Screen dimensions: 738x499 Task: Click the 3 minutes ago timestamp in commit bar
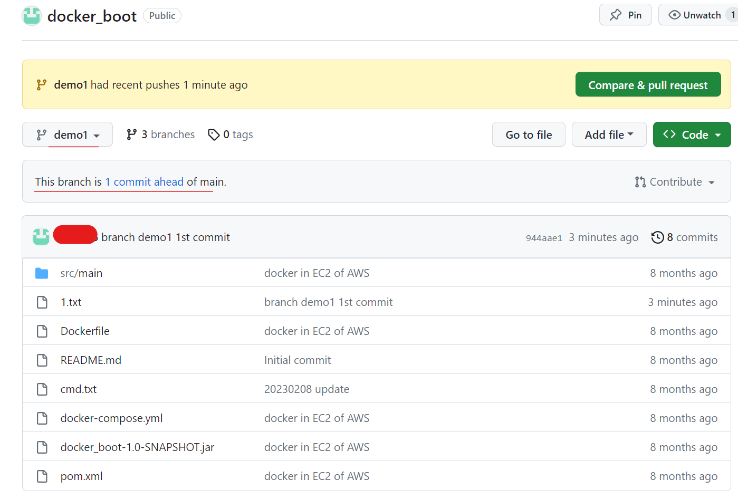click(603, 237)
